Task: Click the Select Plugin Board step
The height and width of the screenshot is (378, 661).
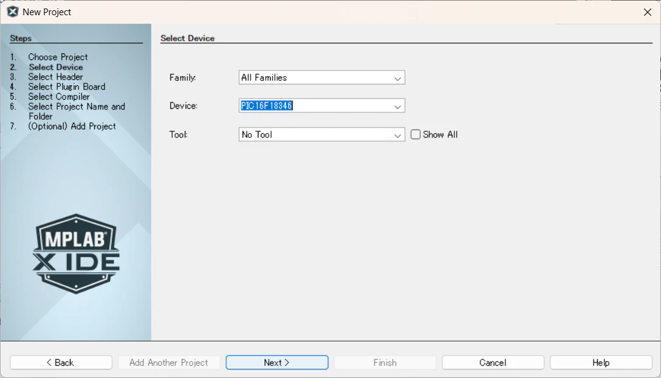Action: pos(67,87)
